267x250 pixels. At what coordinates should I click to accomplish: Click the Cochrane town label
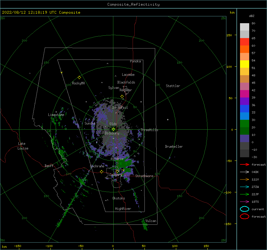97,166
